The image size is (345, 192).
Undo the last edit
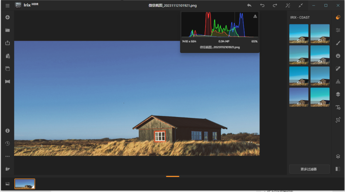click(x=262, y=6)
